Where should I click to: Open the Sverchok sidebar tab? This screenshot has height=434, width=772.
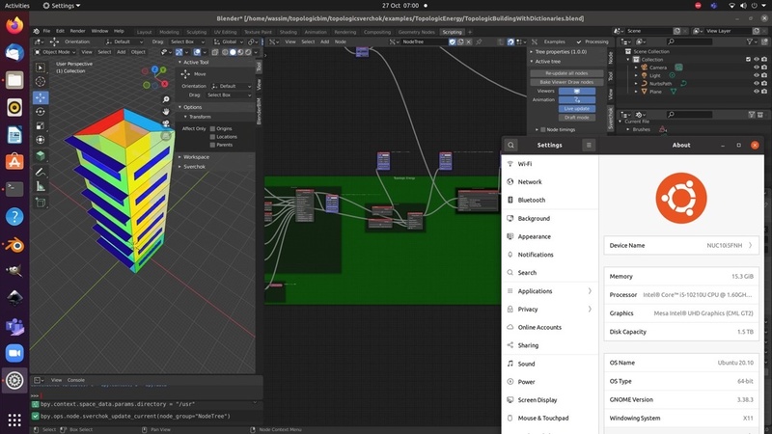(611, 119)
